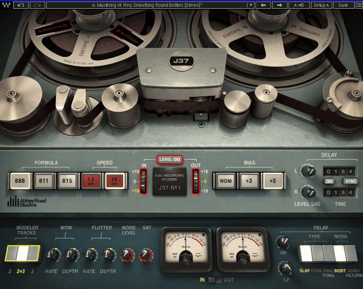Click the delay L level knob
Image resolution: width=363 pixels, height=289 pixels.
pyautogui.click(x=308, y=171)
